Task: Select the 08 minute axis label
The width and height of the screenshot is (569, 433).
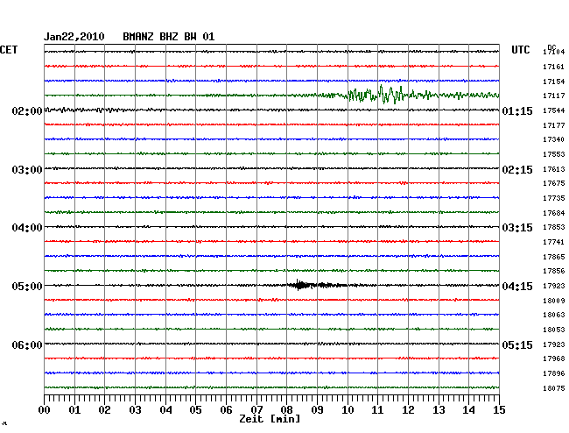Action: click(286, 410)
